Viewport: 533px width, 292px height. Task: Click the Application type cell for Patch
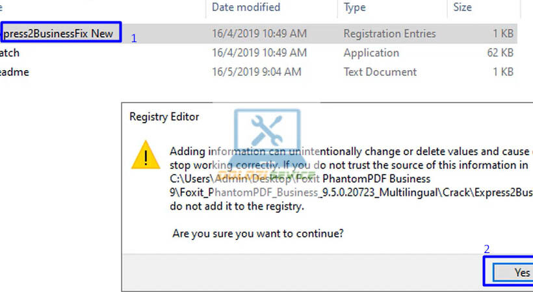[371, 53]
